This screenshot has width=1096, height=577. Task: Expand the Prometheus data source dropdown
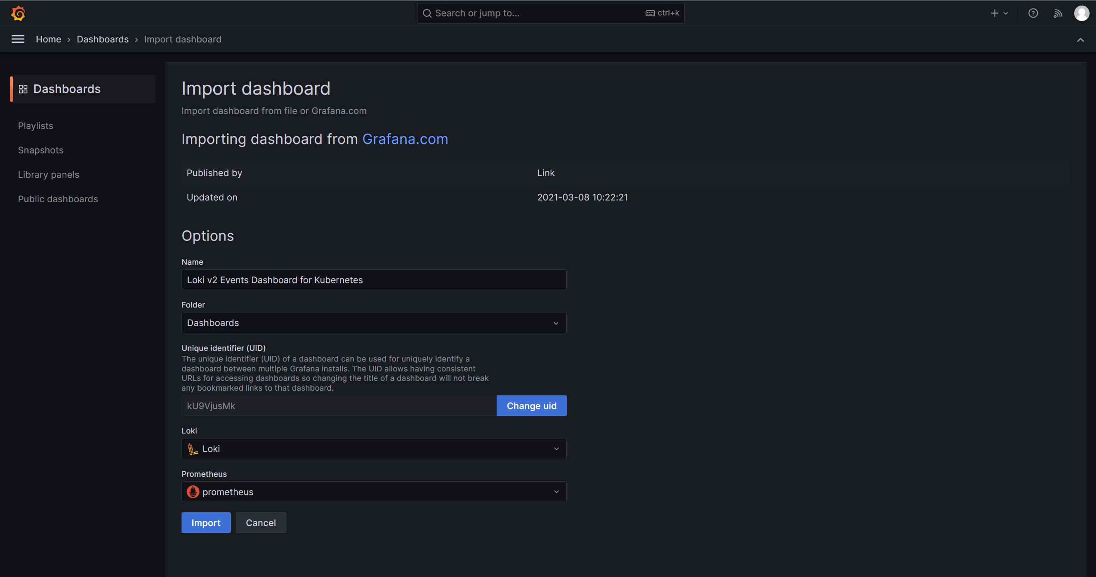pyautogui.click(x=374, y=492)
